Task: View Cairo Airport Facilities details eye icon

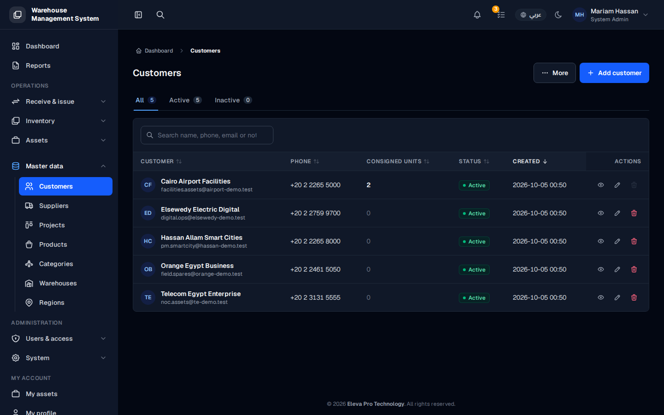Action: pyautogui.click(x=601, y=185)
